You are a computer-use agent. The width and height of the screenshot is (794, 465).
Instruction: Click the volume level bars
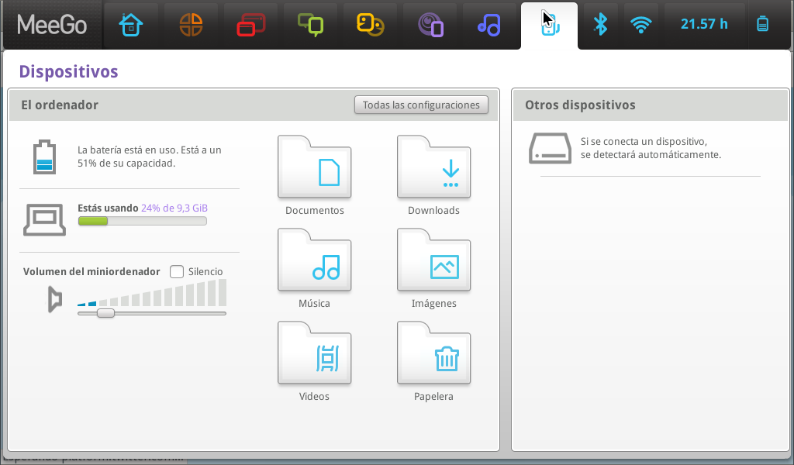pos(152,292)
